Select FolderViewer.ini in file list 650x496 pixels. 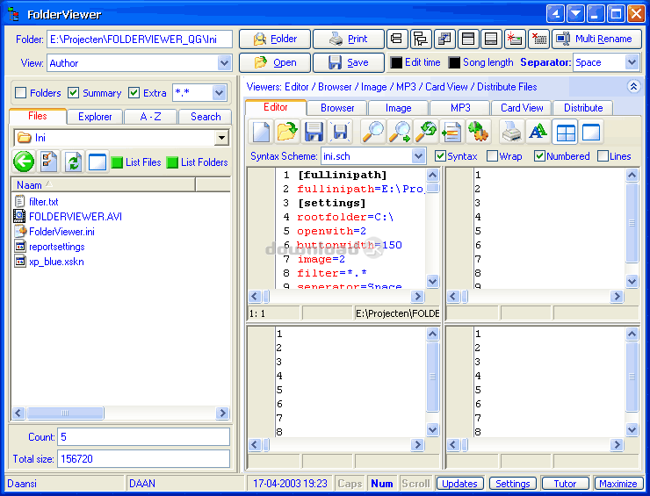coord(54,232)
